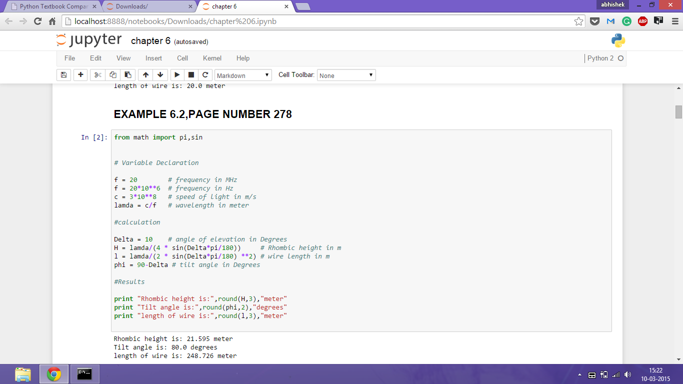Screen dimensions: 683x384
Task: Click the save notebook icon
Action: [63, 75]
